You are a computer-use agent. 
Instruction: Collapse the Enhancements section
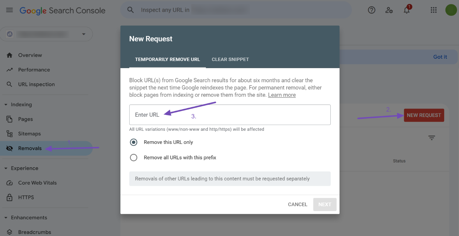6,218
